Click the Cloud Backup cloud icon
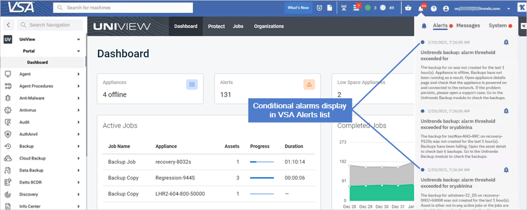 pos(8,158)
